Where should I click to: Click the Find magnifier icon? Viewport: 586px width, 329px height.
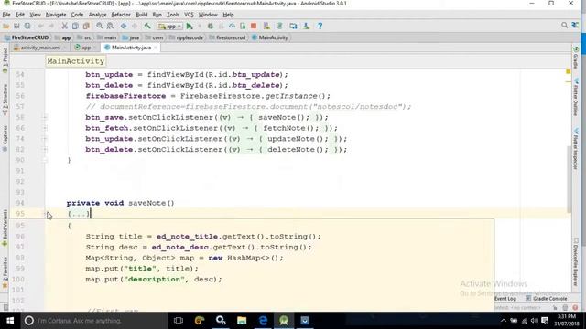tap(100, 26)
